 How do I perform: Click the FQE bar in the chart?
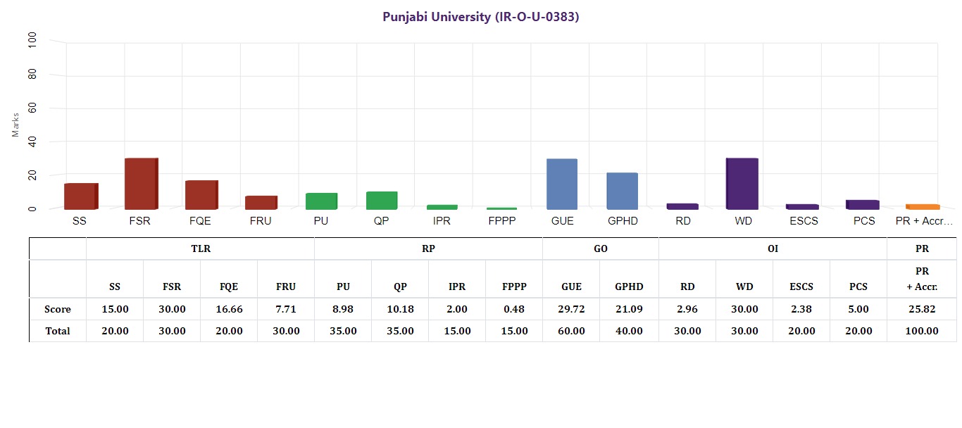coord(201,195)
